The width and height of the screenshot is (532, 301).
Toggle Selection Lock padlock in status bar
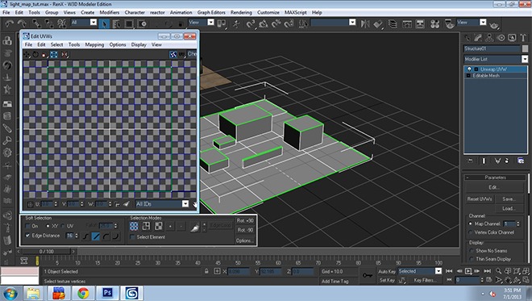point(206,271)
